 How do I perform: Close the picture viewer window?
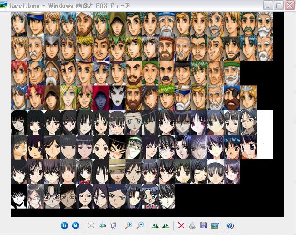click(x=289, y=5)
